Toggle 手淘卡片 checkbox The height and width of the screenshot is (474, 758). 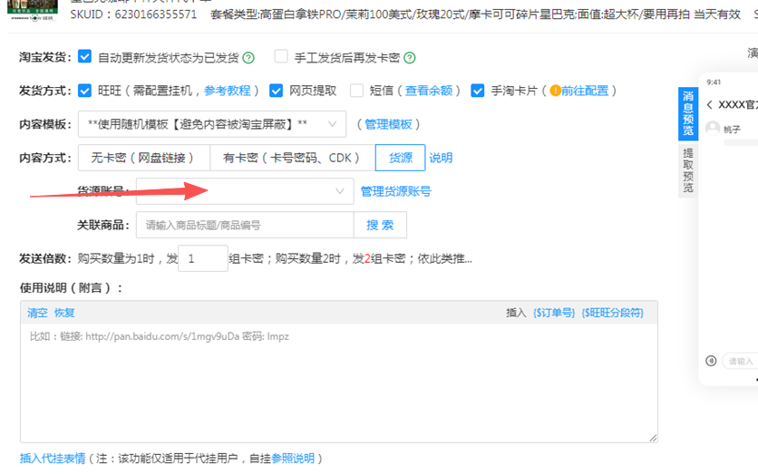[x=478, y=91]
